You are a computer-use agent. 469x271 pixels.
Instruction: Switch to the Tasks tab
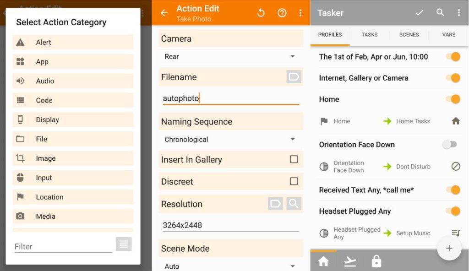[370, 35]
